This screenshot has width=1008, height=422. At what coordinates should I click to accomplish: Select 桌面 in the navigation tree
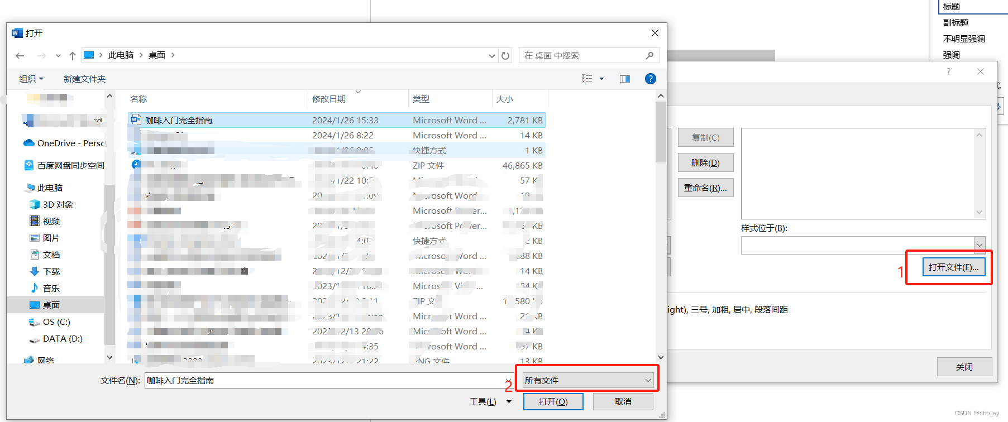(x=55, y=305)
